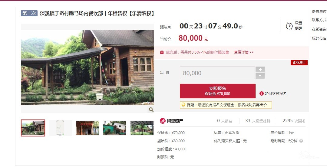Jump to 处置单位 section in sidebar
This screenshot has height=167, width=327.
coord(319,11)
